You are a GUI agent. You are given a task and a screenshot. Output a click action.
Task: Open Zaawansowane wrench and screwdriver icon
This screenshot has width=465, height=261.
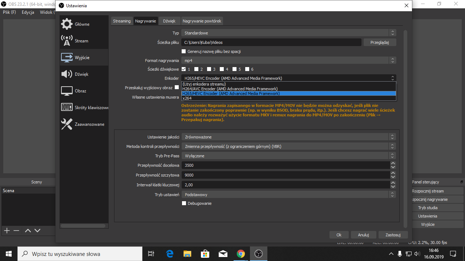point(67,124)
